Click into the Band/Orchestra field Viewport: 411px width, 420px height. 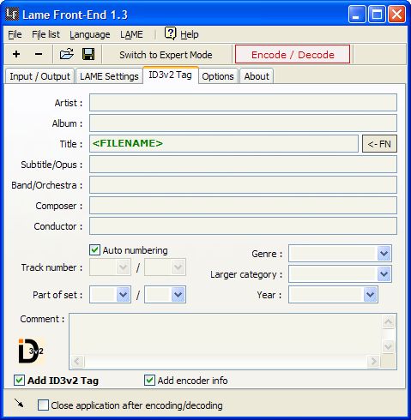pos(243,184)
